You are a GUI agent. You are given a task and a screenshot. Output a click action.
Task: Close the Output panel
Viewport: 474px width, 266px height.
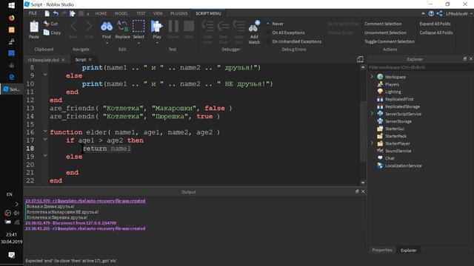(363, 191)
